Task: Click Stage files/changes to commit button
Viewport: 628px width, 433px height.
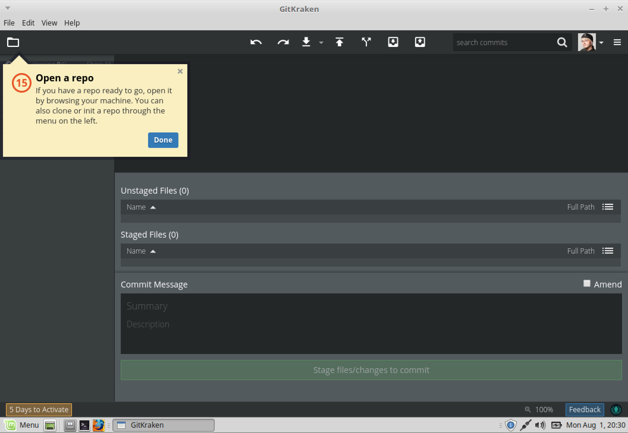Action: (371, 370)
